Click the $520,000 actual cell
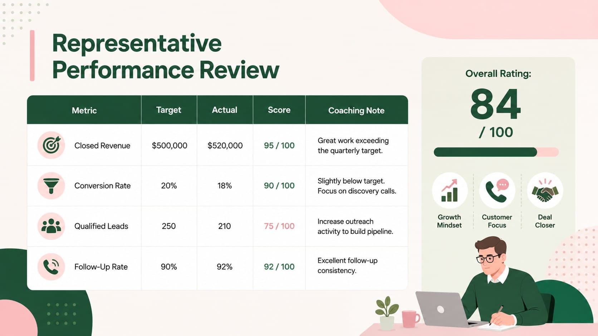Screen dimensions: 598x336 (225, 146)
